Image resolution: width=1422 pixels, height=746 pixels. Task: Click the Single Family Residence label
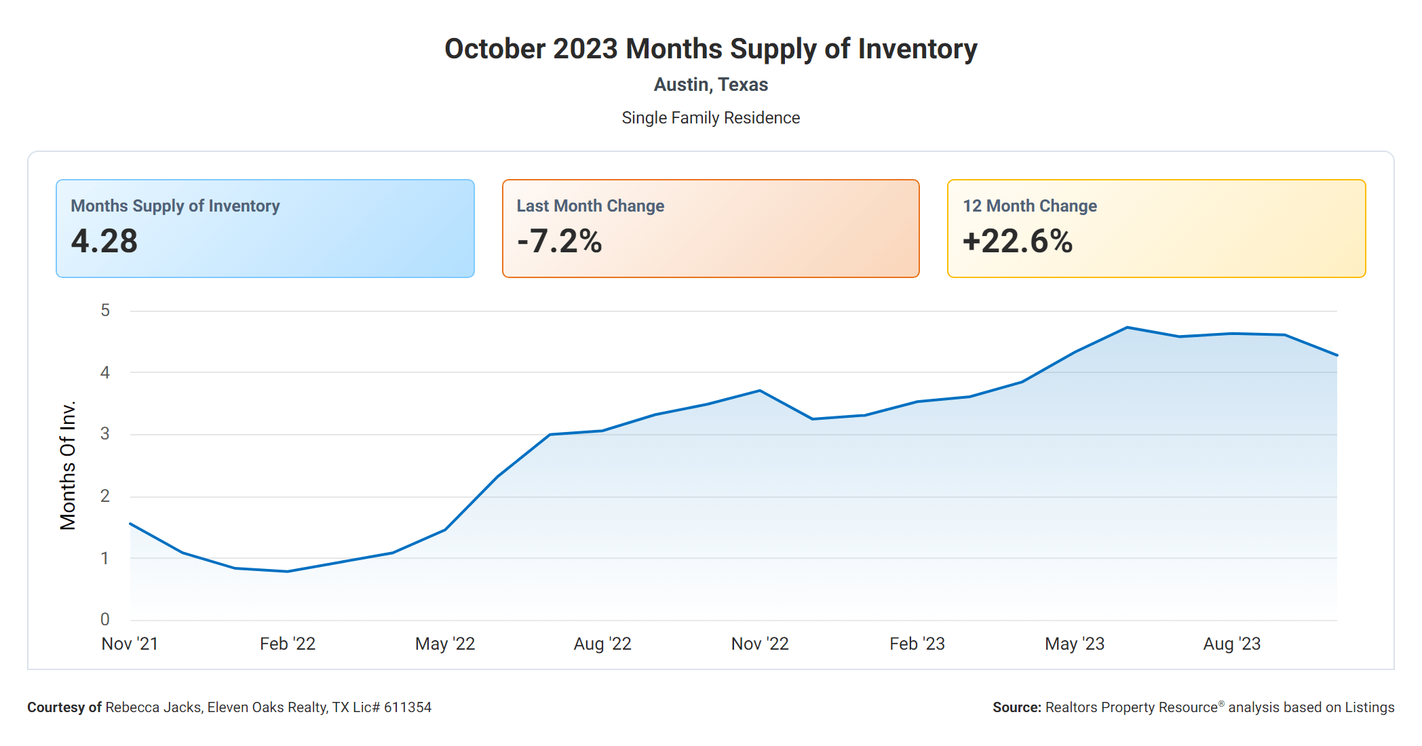[x=710, y=118]
